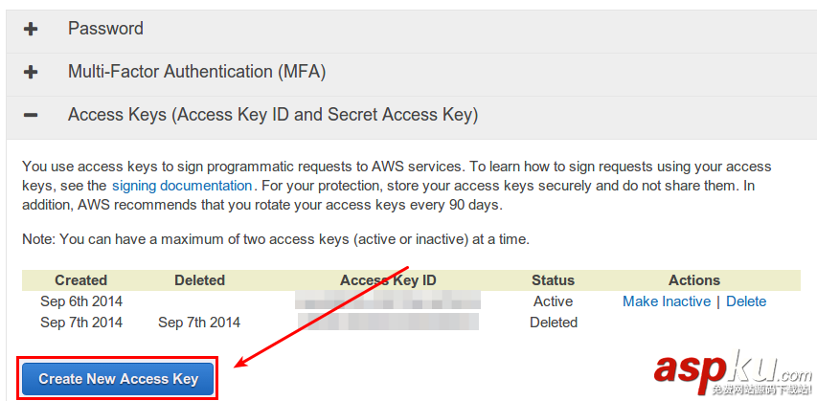The image size is (817, 401).
Task: Click the plus icon beside Multi-Factor Authentication
Action: pyautogui.click(x=31, y=72)
